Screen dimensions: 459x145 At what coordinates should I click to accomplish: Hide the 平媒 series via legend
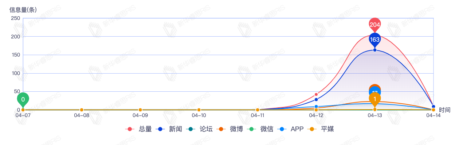(321, 129)
